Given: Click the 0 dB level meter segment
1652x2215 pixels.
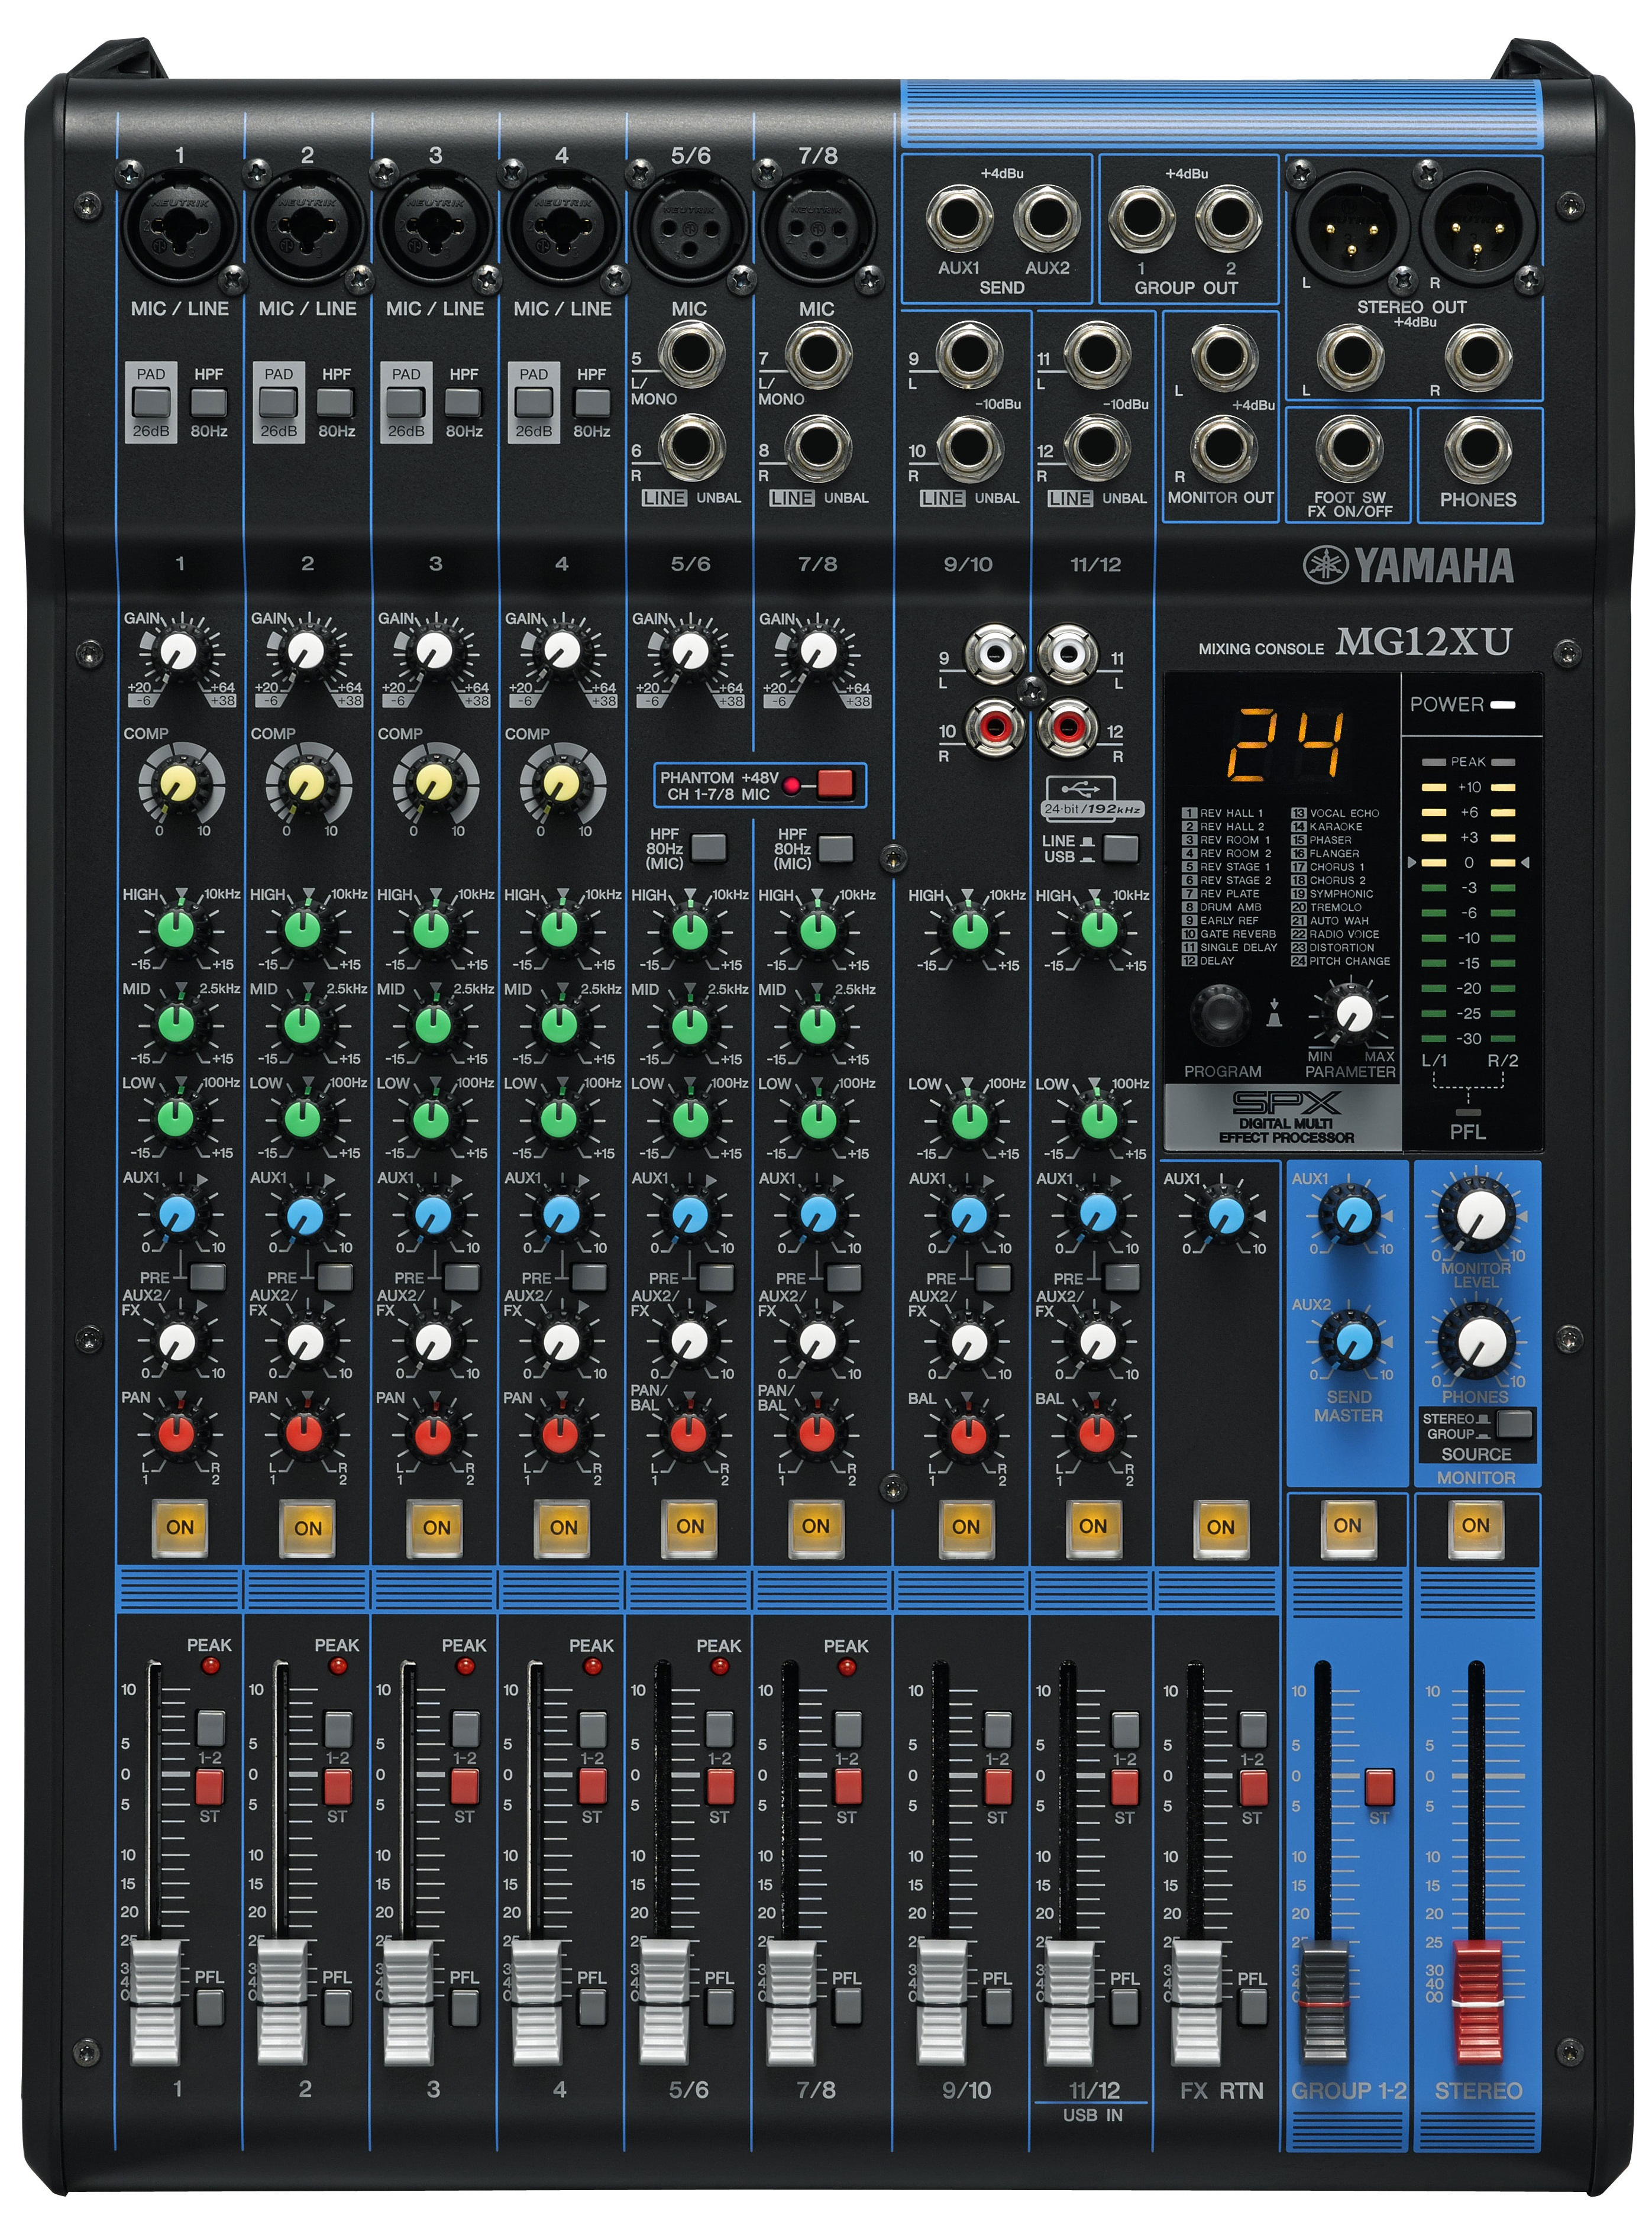Looking at the screenshot, I should pyautogui.click(x=1468, y=862).
